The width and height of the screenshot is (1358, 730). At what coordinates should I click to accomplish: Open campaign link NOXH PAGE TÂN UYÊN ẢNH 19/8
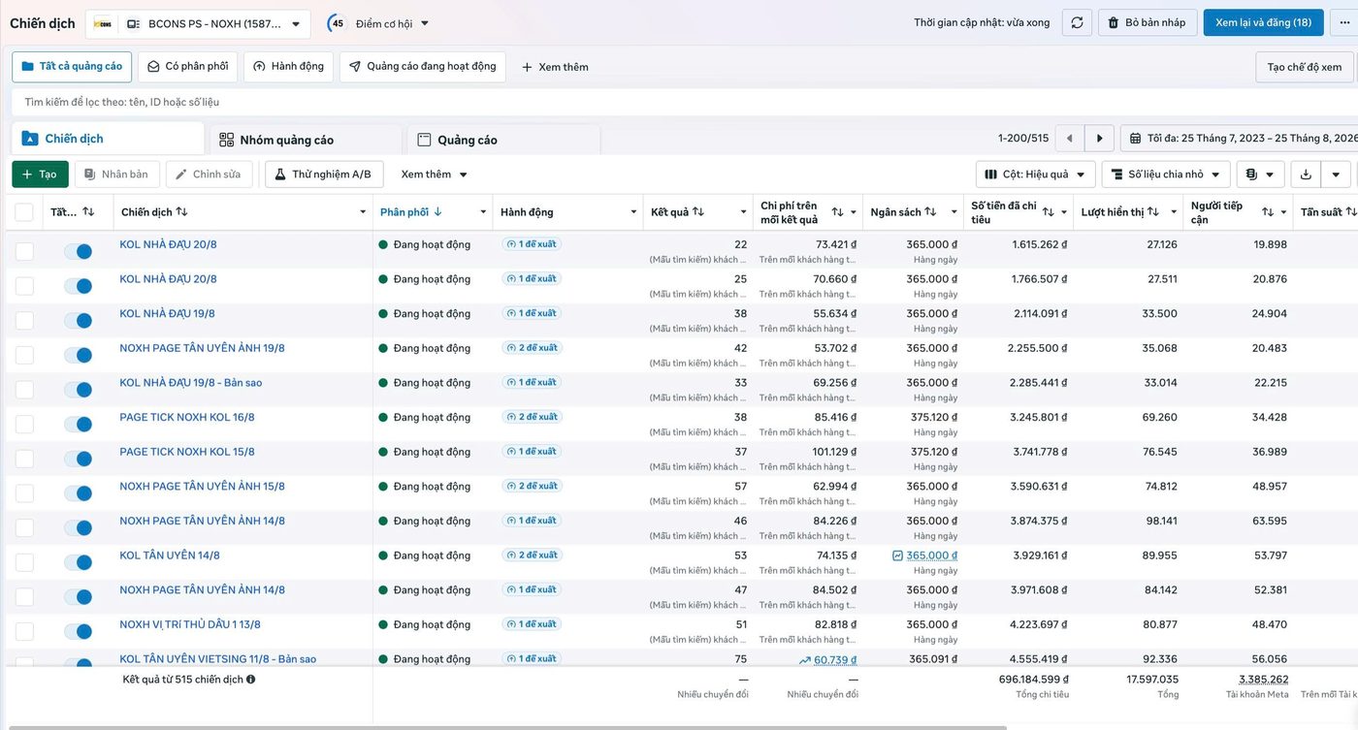pyautogui.click(x=202, y=348)
